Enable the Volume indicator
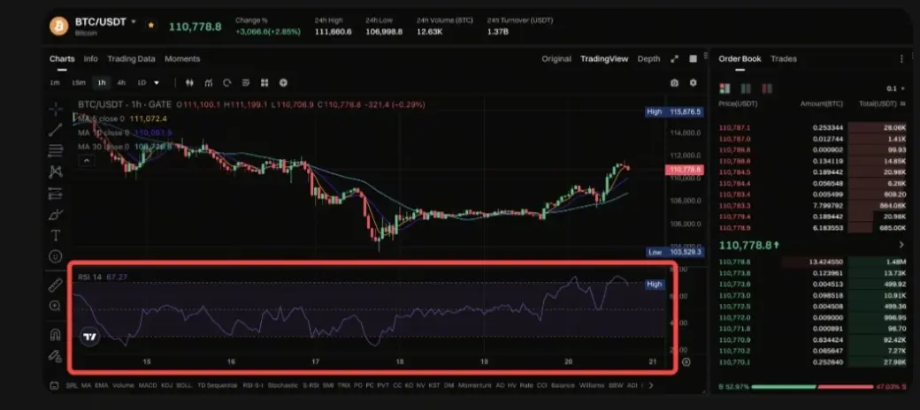920x410 pixels. tap(123, 385)
